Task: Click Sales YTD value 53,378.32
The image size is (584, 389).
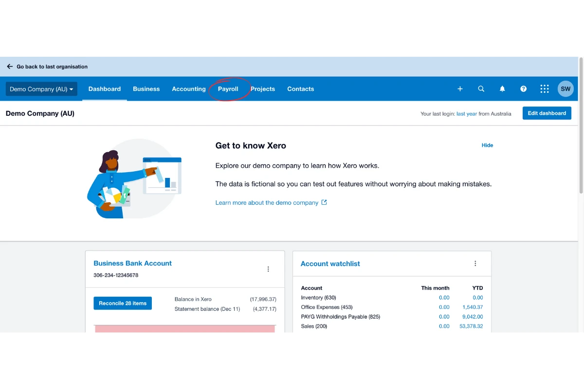Action: (x=471, y=326)
